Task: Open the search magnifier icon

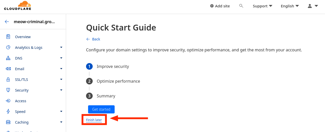Action: pos(241,6)
